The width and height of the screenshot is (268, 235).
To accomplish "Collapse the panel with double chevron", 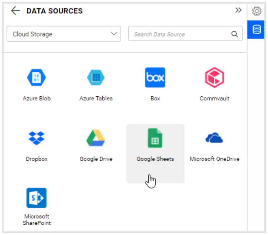I will (x=238, y=11).
